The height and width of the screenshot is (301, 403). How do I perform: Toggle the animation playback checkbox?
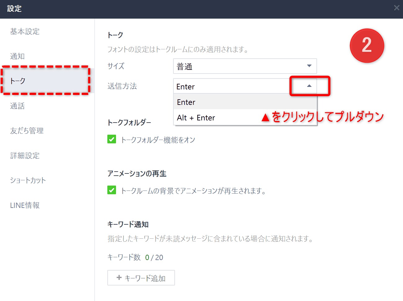112,190
